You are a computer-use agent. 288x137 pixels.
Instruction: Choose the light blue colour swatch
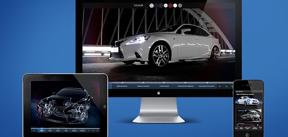165,6
